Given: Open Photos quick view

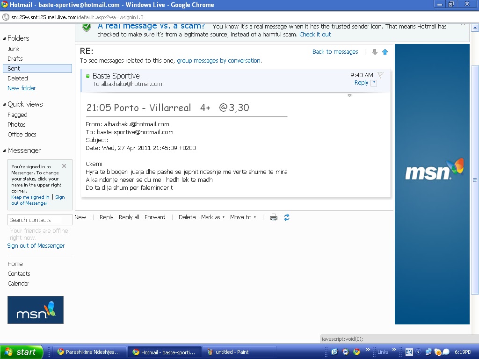Looking at the screenshot, I should click(16, 124).
